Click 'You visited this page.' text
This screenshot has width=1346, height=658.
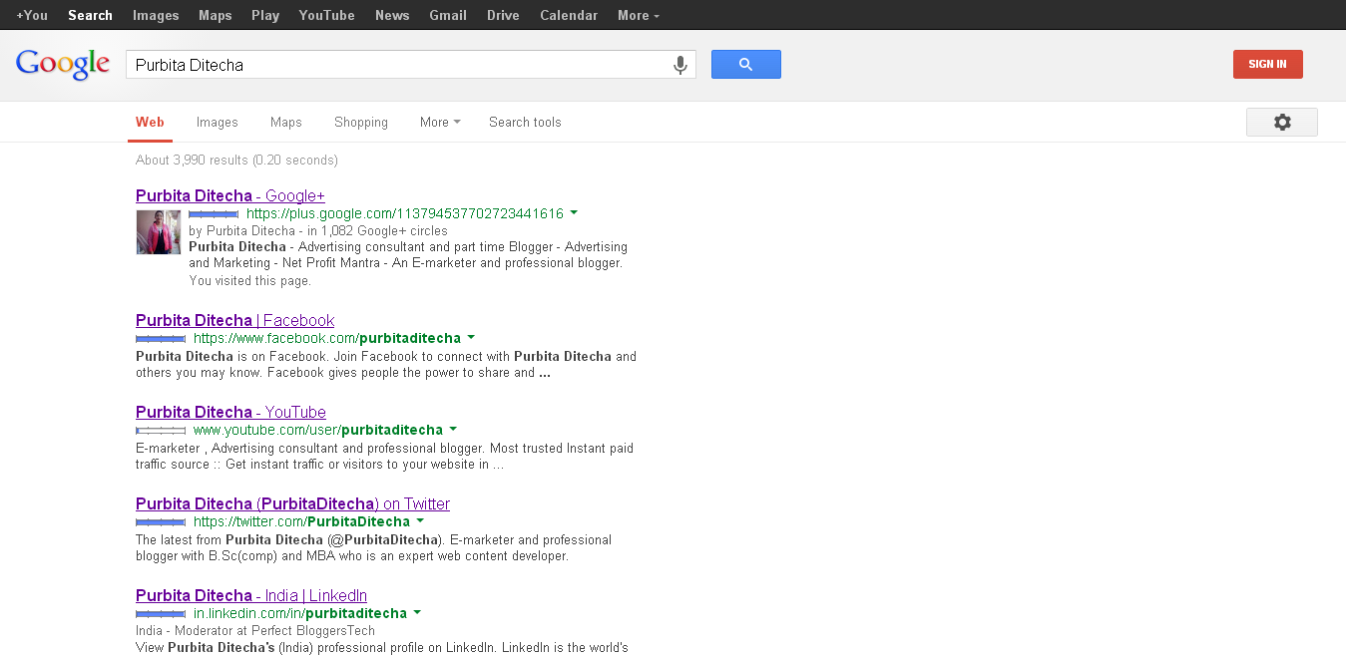(x=250, y=281)
